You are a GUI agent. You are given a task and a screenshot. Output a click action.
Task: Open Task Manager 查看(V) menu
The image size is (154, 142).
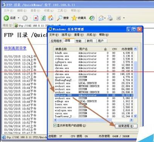tap(79, 35)
